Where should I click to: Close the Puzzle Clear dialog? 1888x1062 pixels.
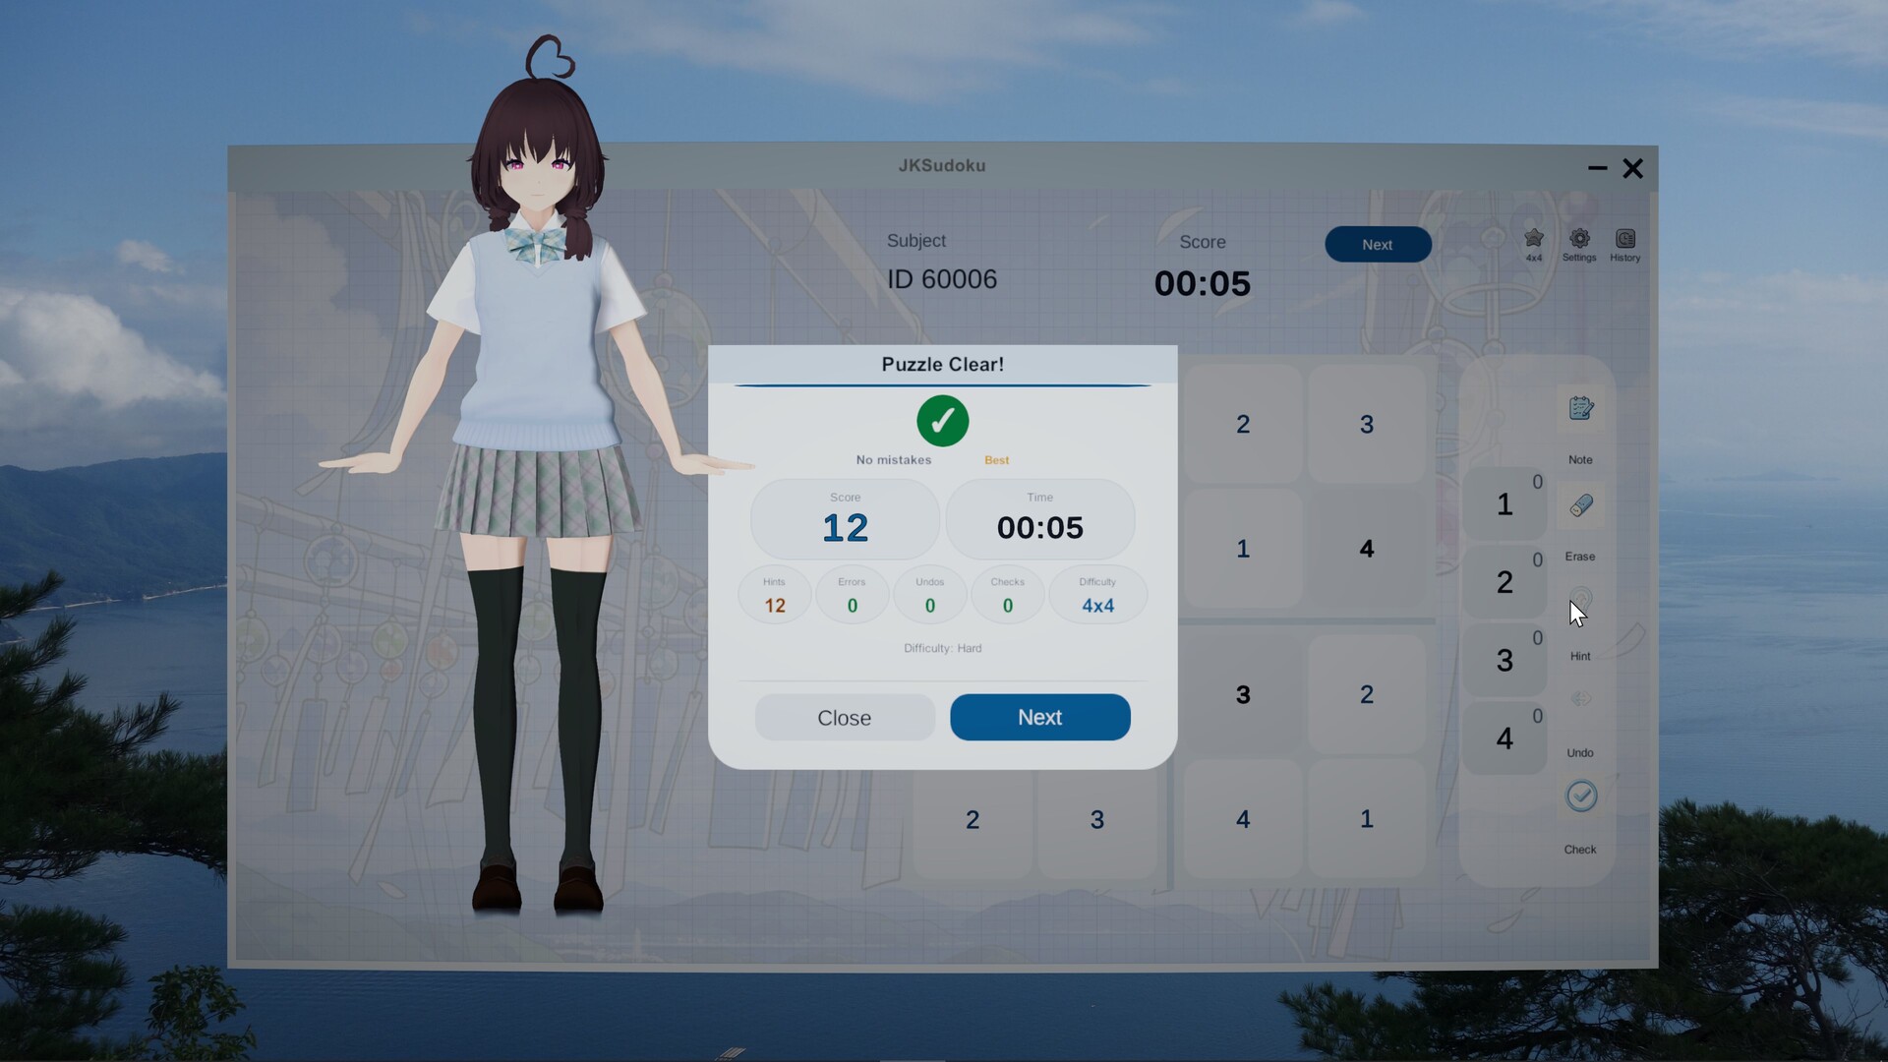[x=844, y=718]
